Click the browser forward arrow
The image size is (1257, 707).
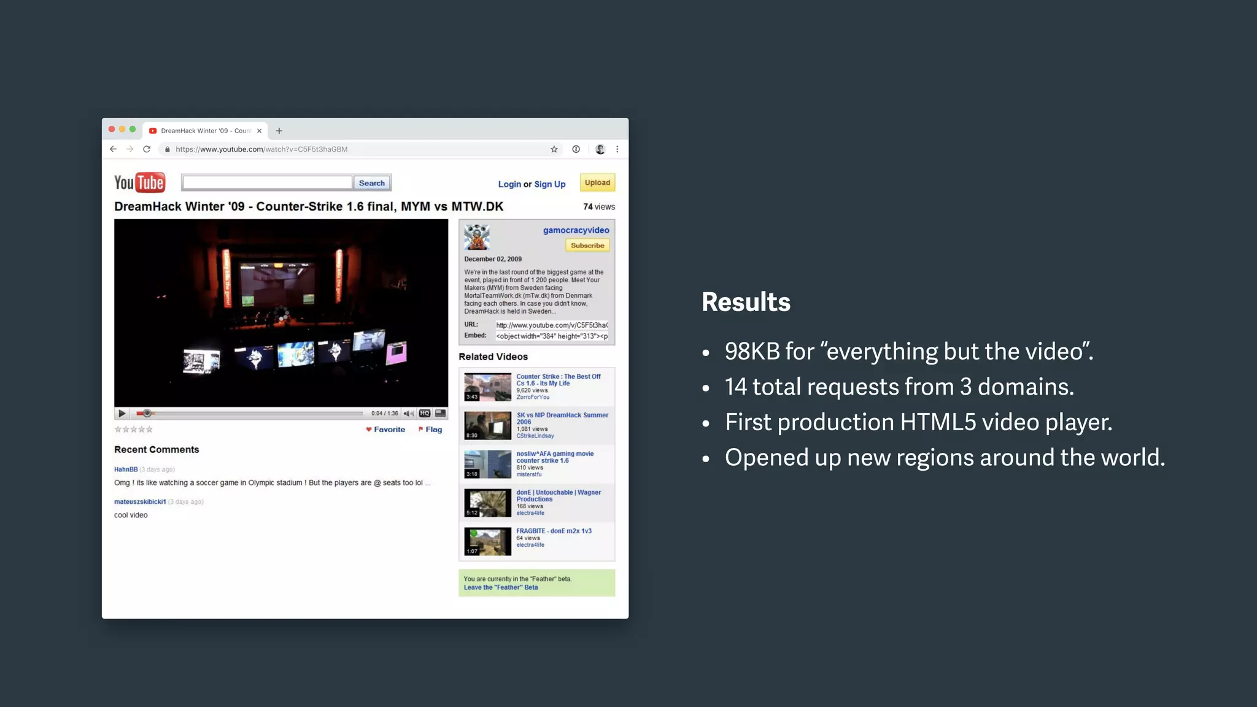130,149
